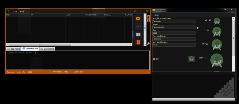Click the Port field showing 6969
239x104 pixels.
point(174,33)
